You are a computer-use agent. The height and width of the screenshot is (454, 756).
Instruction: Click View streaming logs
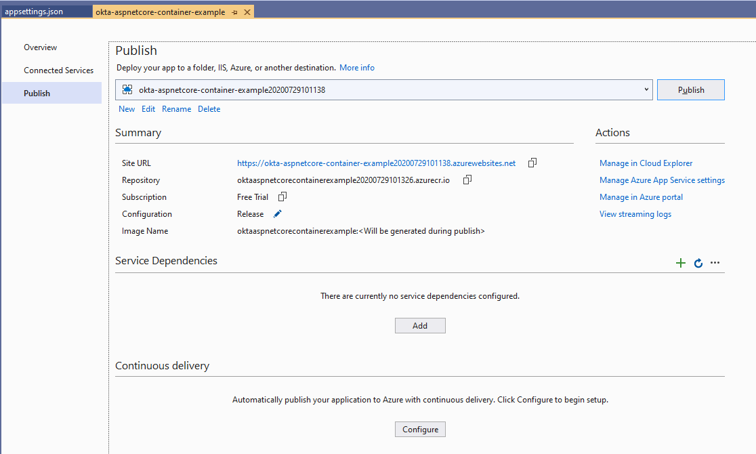coord(635,214)
